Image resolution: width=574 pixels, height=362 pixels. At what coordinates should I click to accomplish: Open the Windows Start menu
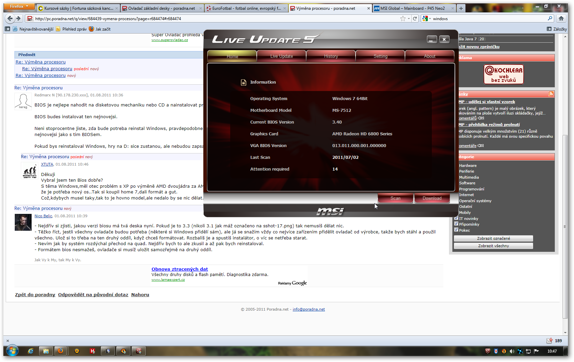coord(12,351)
